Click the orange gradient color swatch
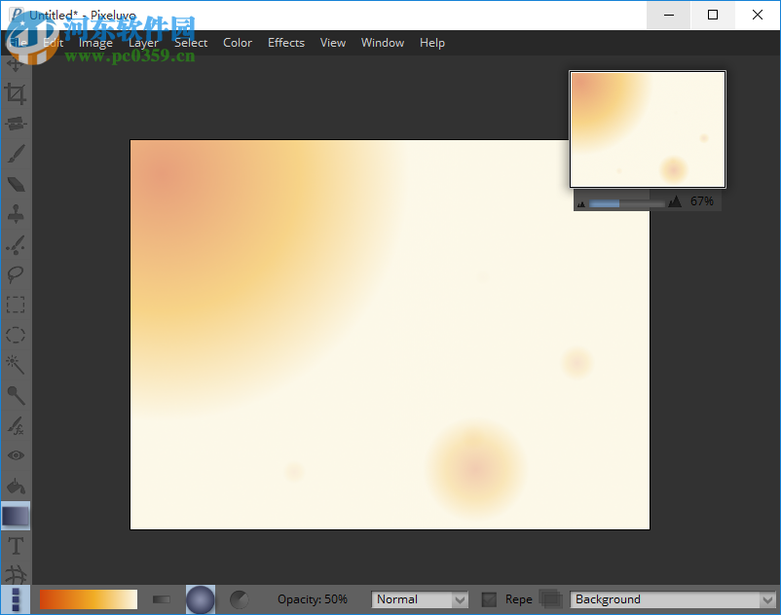The width and height of the screenshot is (781, 615). point(89,599)
